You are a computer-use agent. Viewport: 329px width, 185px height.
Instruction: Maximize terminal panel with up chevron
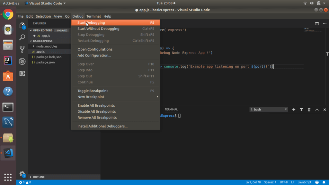click(317, 110)
